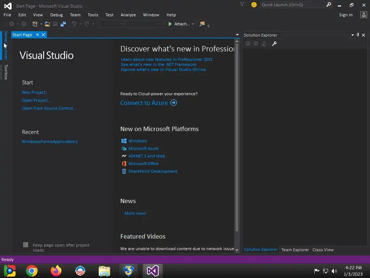Open the File menu
The height and width of the screenshot is (278, 370).
tap(7, 15)
